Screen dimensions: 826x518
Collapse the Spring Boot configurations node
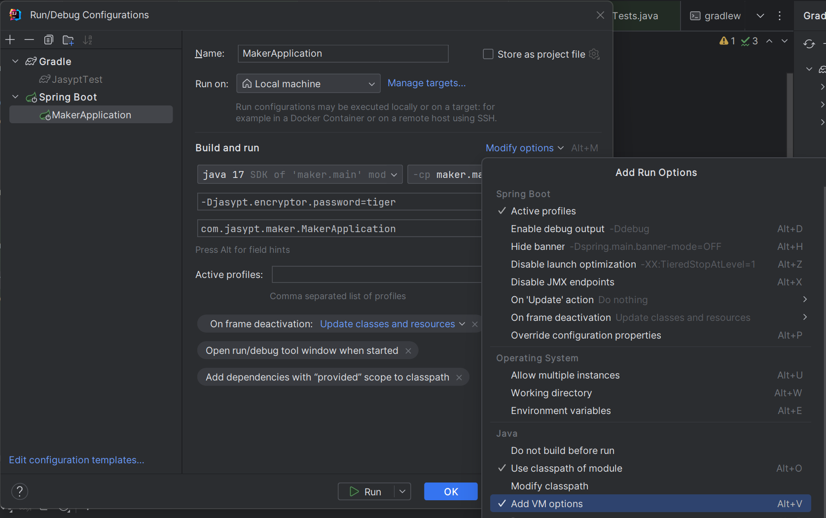point(15,97)
